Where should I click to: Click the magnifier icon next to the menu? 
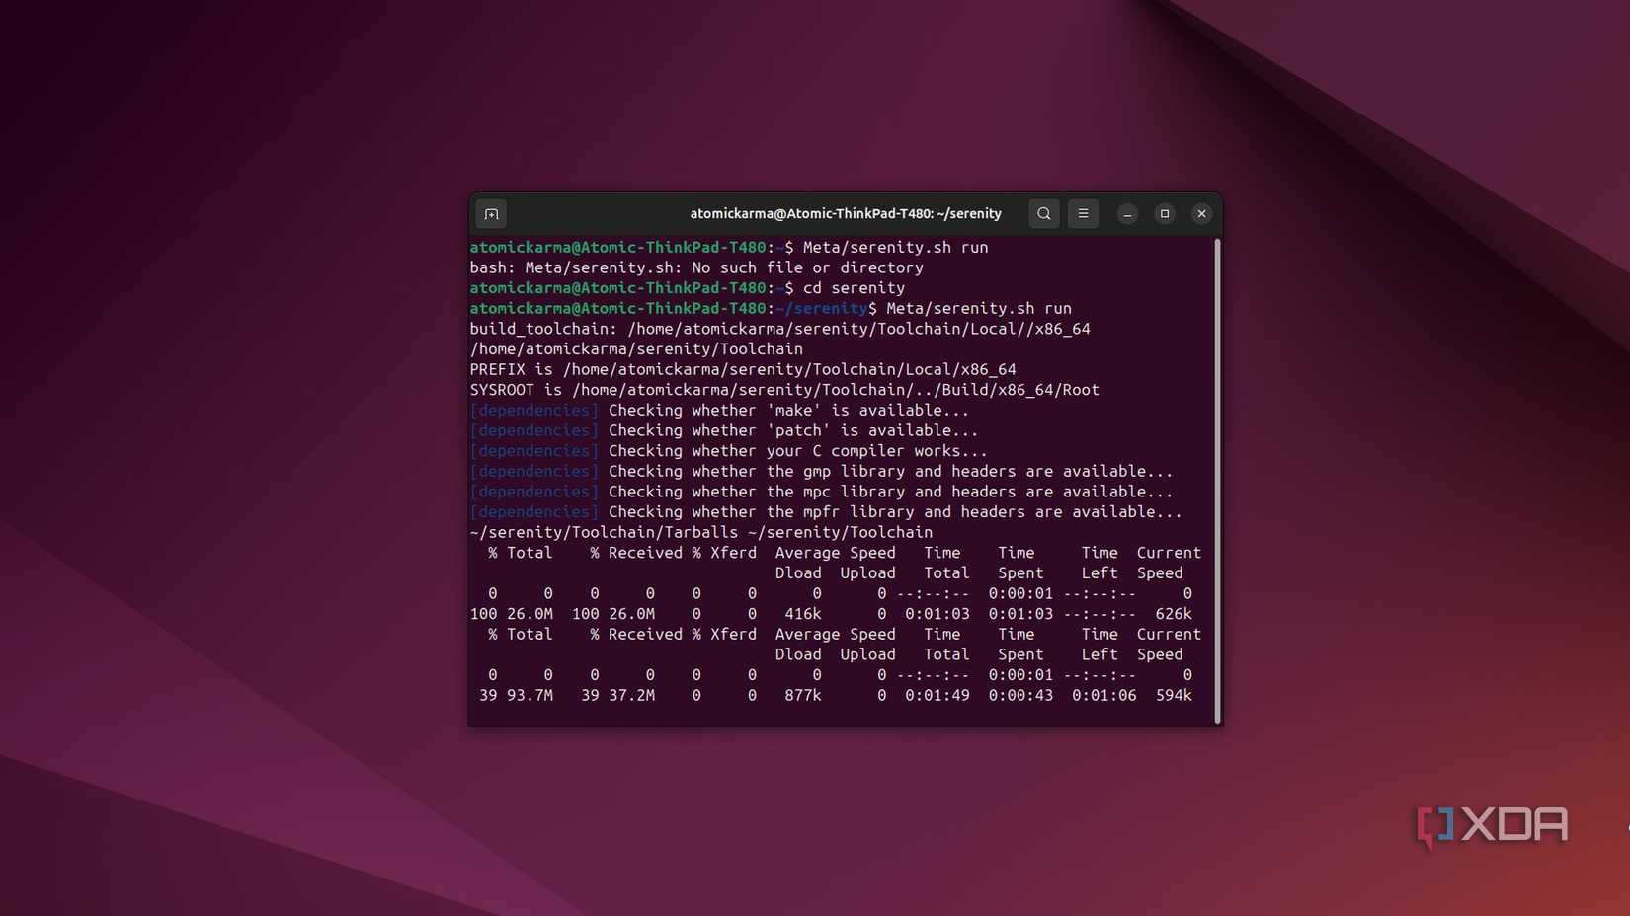[x=1043, y=213]
